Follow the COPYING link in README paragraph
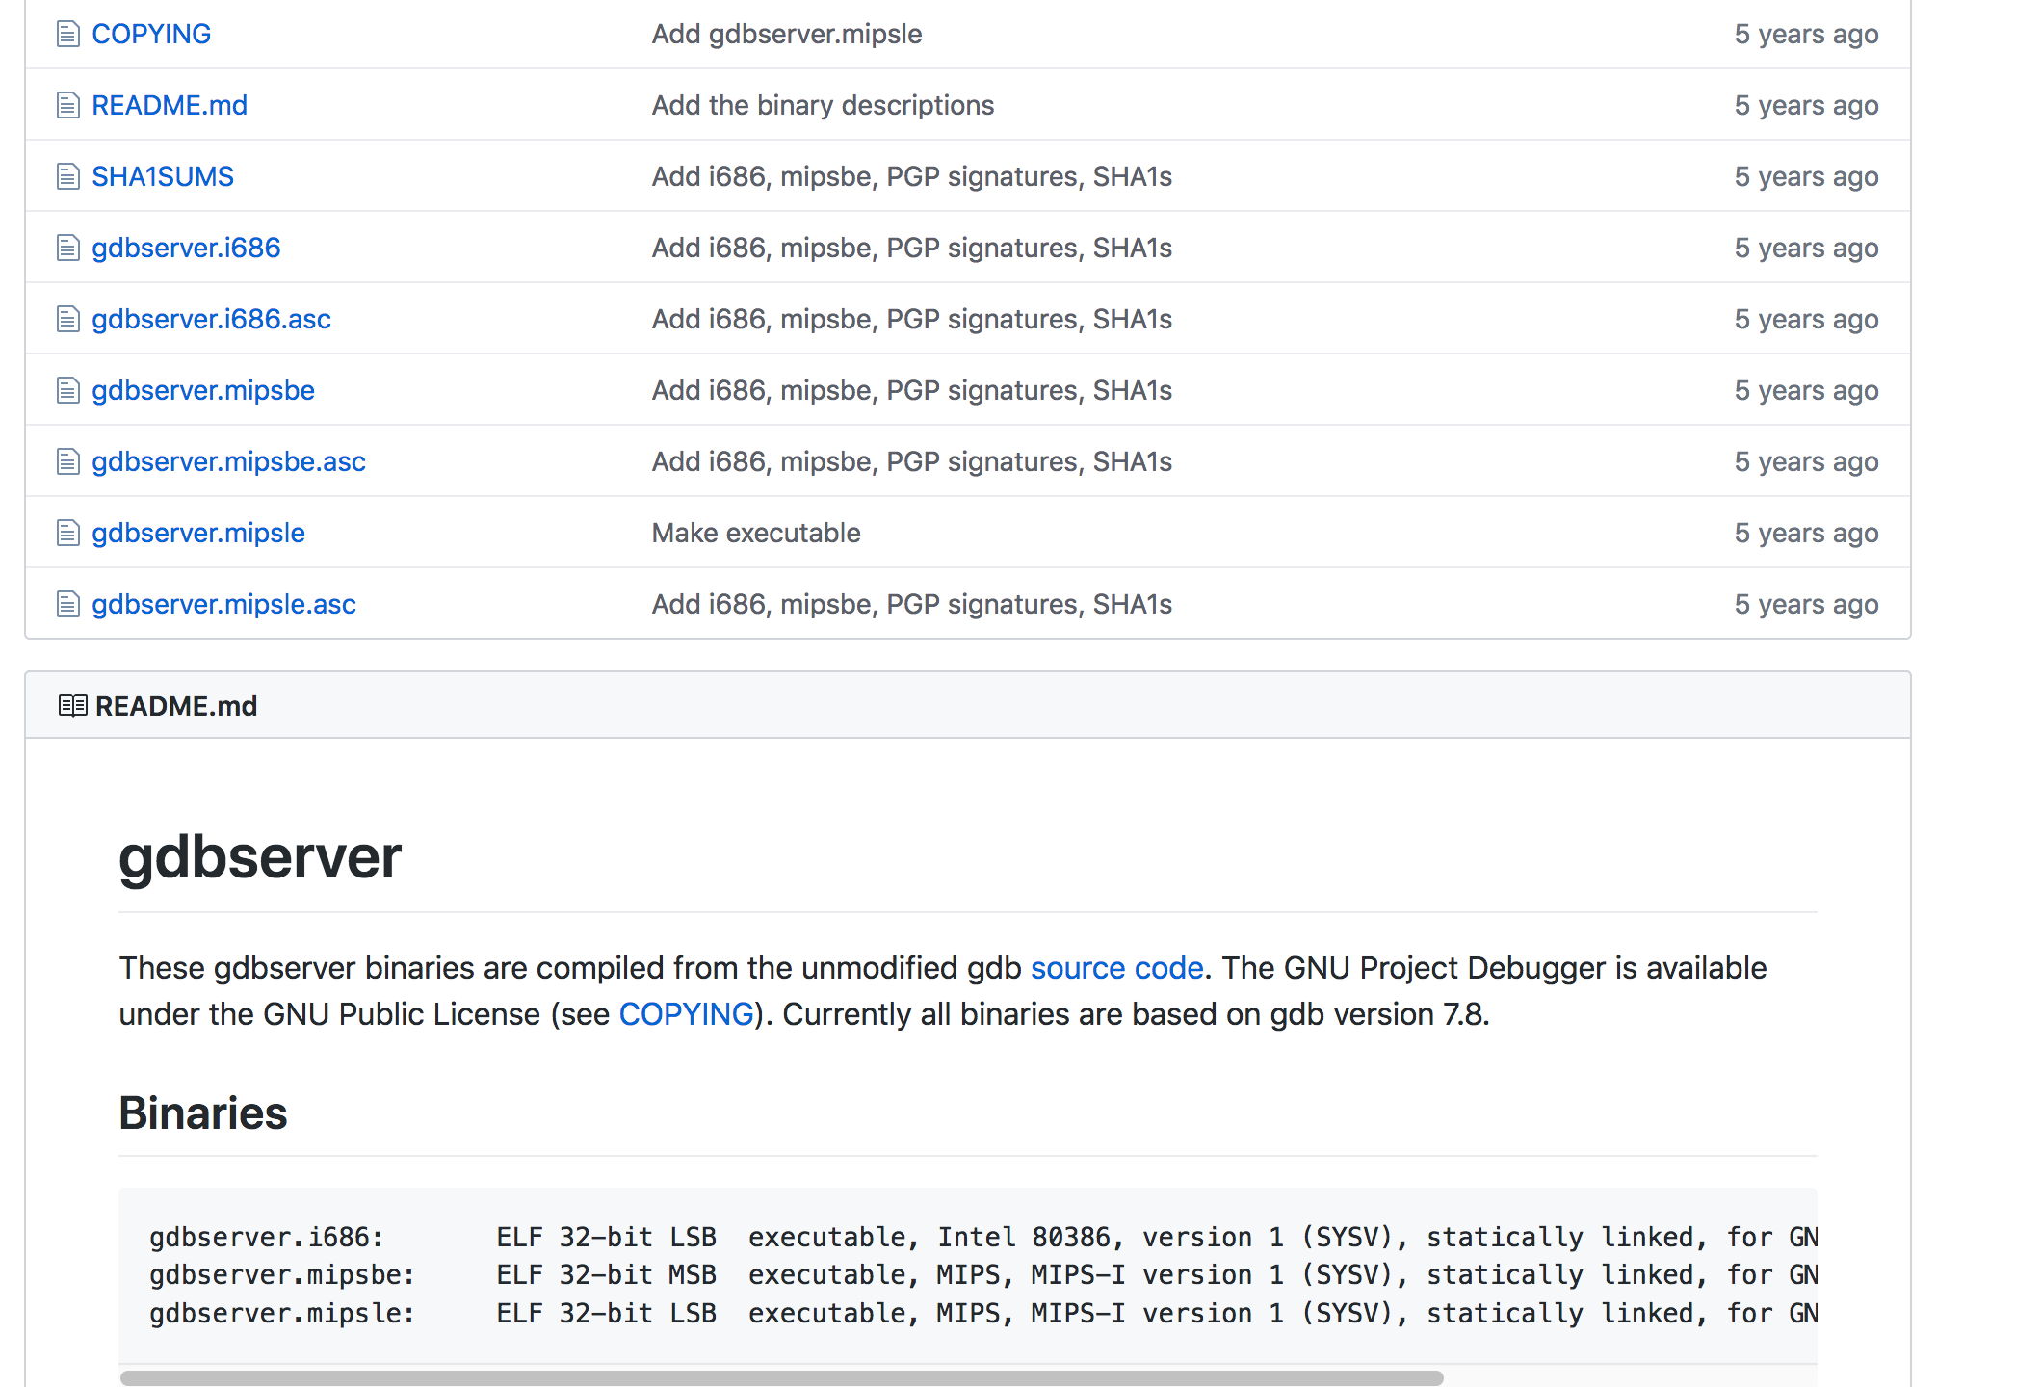 [x=686, y=1014]
